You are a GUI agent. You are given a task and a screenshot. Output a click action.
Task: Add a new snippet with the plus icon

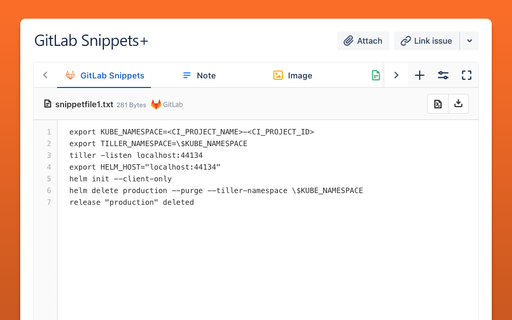pos(419,75)
